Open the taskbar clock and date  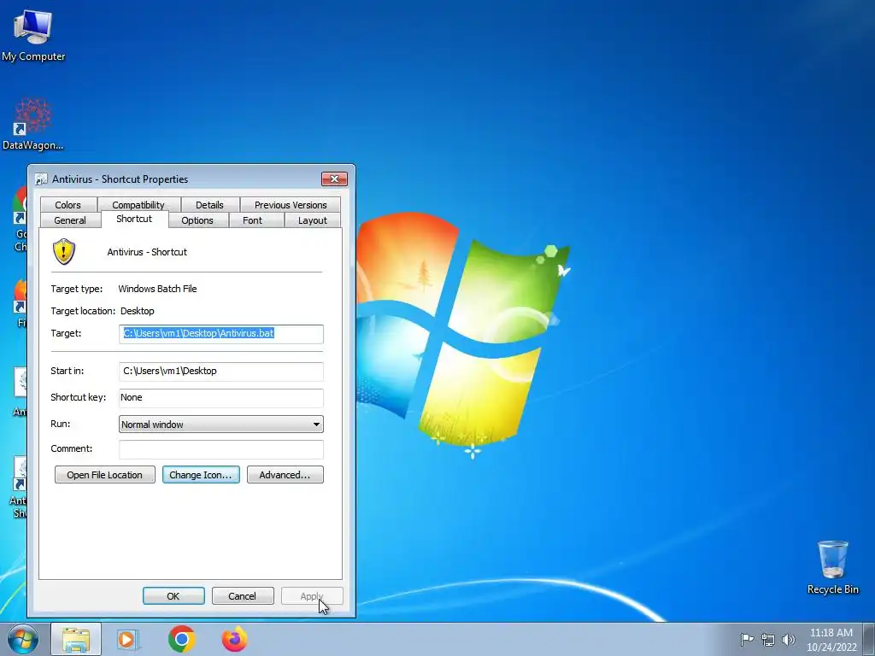831,639
